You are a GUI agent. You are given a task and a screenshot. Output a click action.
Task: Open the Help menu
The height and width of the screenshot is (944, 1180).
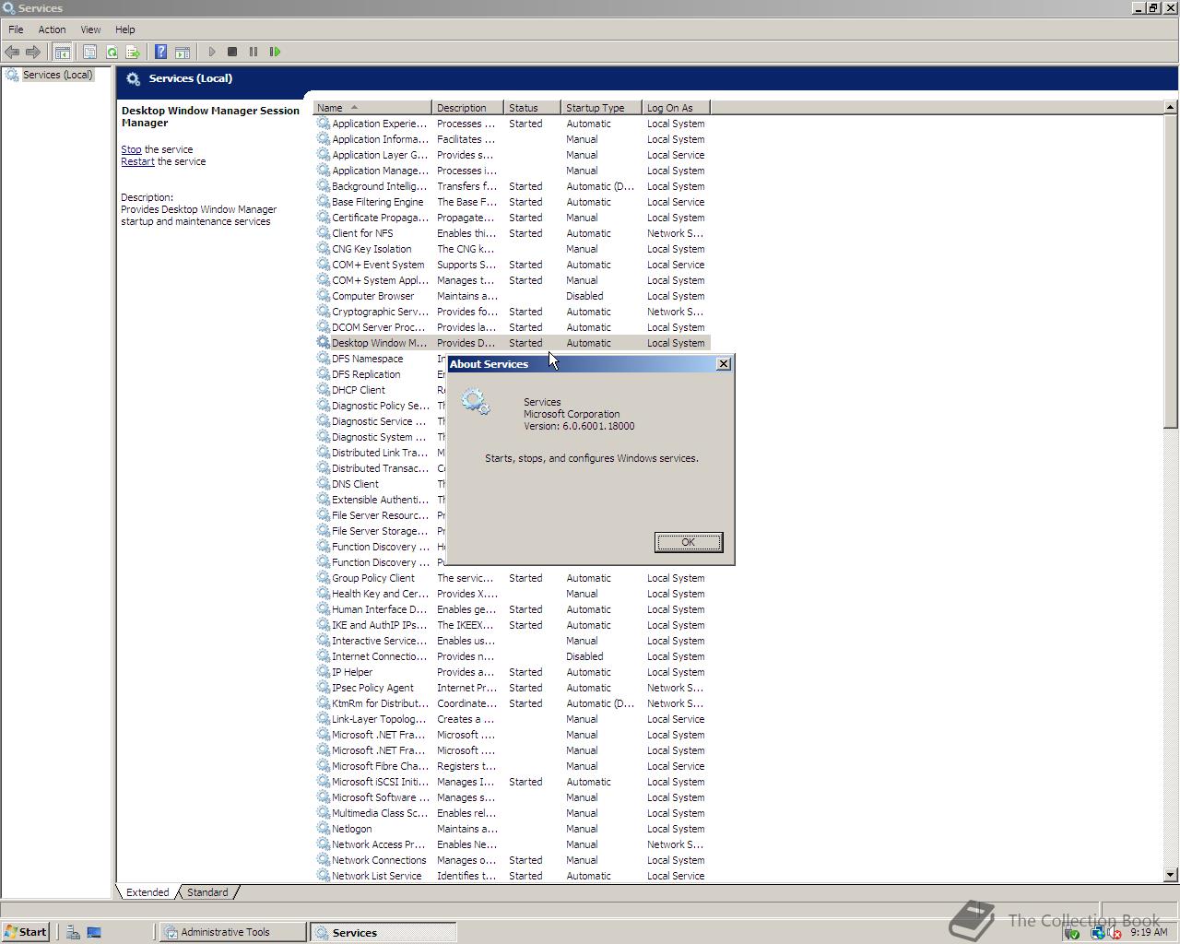[x=124, y=29]
